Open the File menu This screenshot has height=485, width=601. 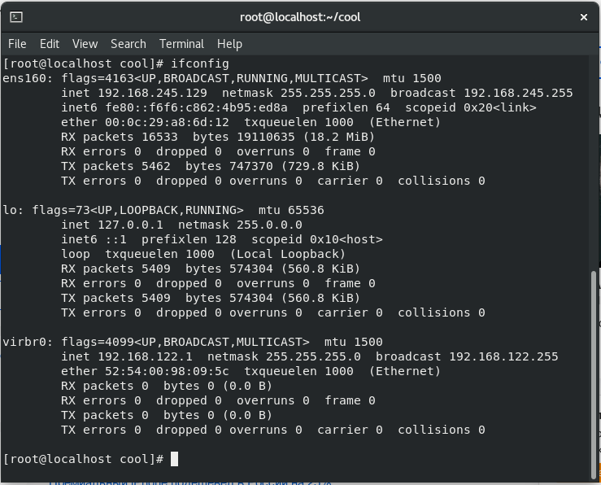click(17, 44)
